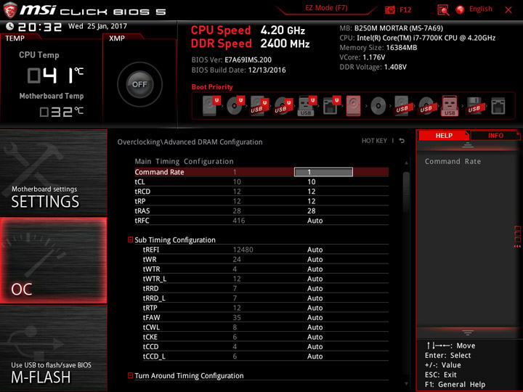The image size is (523, 392).
Task: Select the tCCD_L row
Action: tap(266, 356)
